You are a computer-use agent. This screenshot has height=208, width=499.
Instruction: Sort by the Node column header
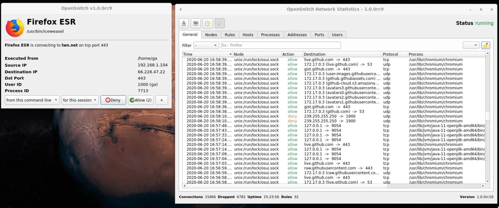pos(257,54)
